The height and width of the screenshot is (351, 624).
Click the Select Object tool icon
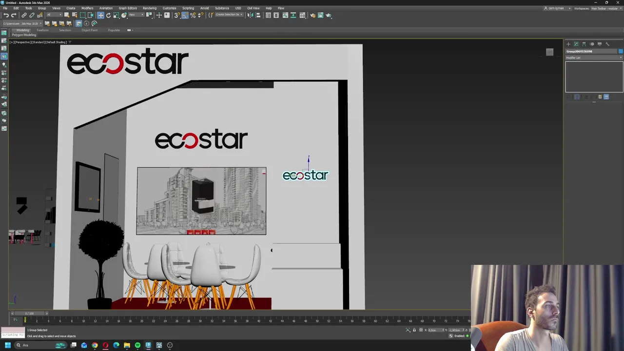pos(67,15)
